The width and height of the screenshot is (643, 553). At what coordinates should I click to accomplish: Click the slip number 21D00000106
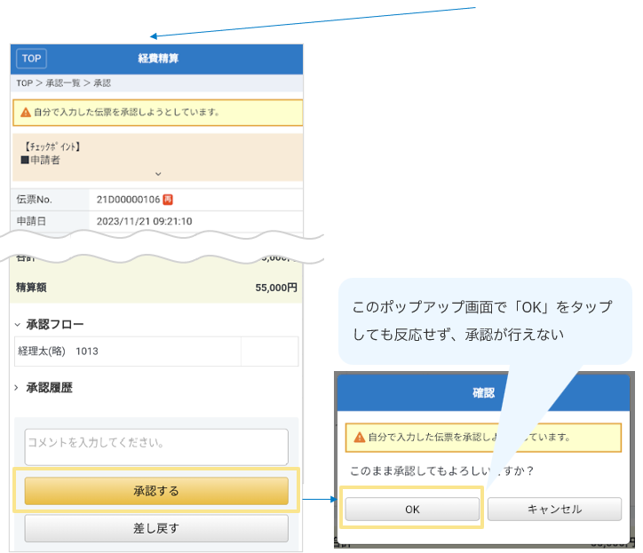(128, 199)
